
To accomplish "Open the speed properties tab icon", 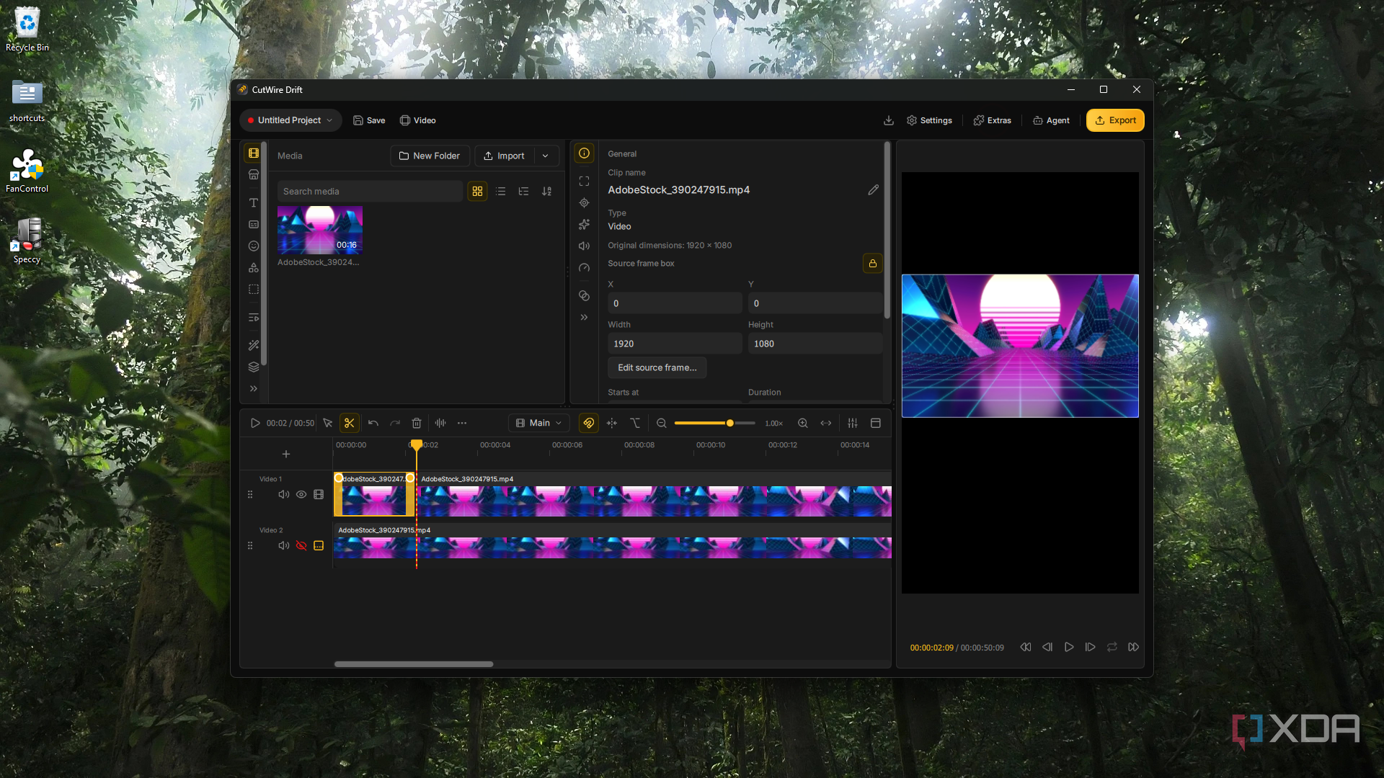I will 584,267.
